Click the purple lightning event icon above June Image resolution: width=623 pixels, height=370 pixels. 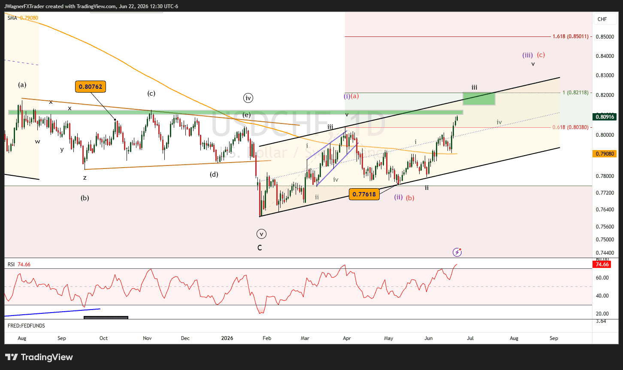pos(457,252)
